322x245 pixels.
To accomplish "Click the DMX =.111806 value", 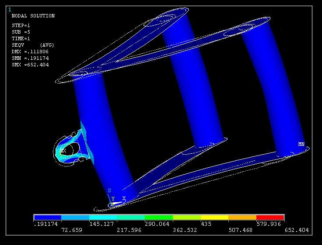I will pos(30,52).
